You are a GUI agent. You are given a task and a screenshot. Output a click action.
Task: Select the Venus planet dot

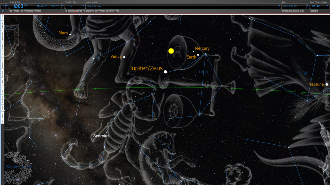pos(124,57)
